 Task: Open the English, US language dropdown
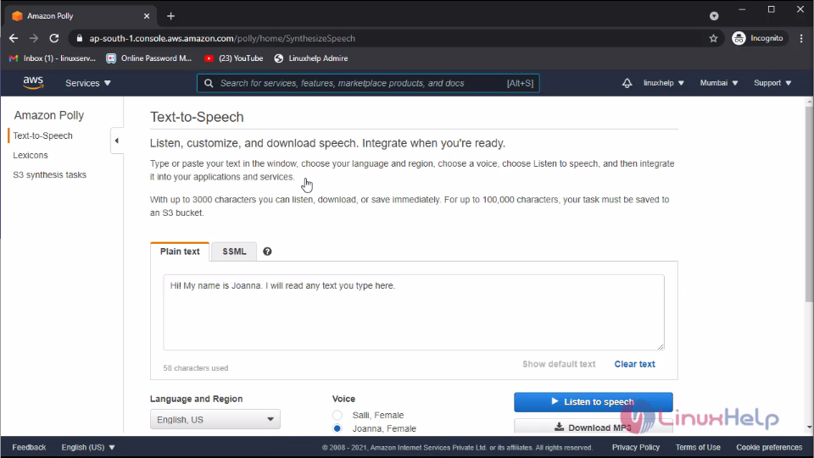(x=215, y=419)
